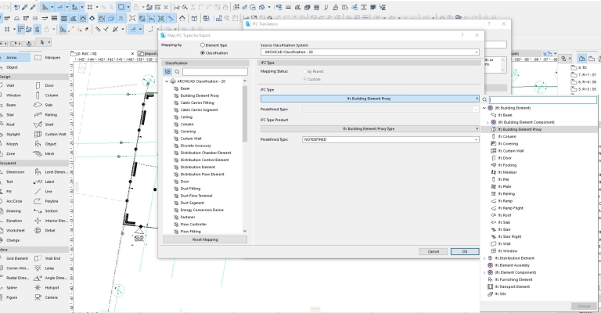The height and width of the screenshot is (313, 601).
Task: Toggle the tree view icon in Classification panel
Action: 167,72
